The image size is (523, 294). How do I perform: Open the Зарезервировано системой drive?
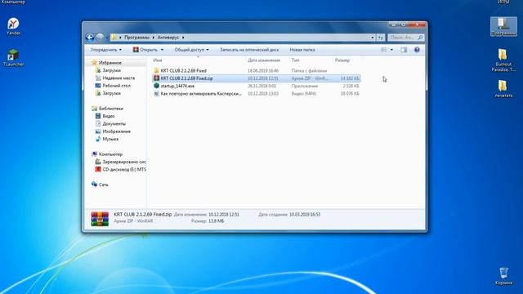[x=123, y=162]
